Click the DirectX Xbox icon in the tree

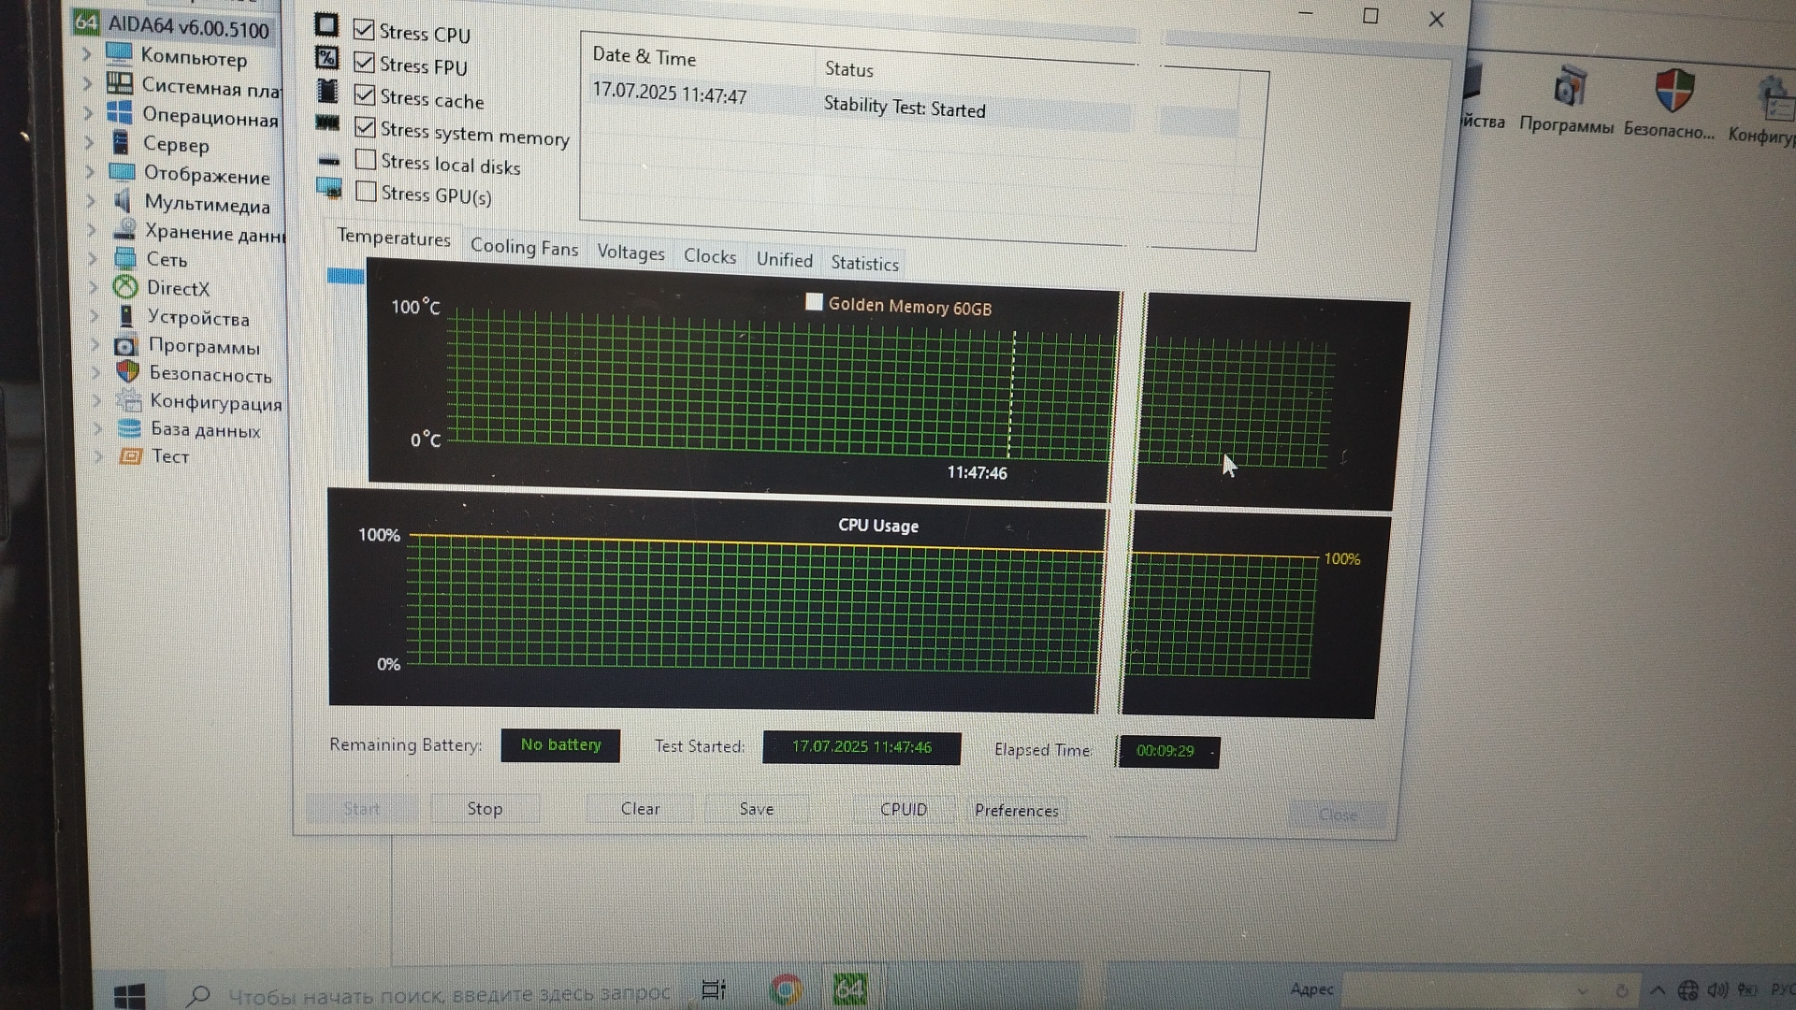(125, 287)
